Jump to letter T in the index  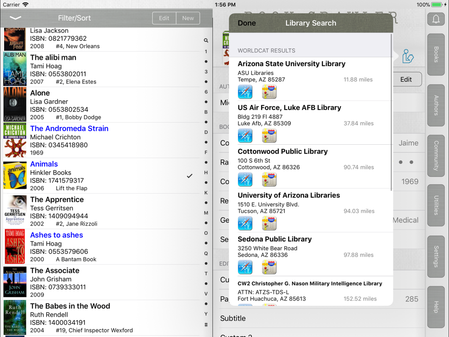206,273
